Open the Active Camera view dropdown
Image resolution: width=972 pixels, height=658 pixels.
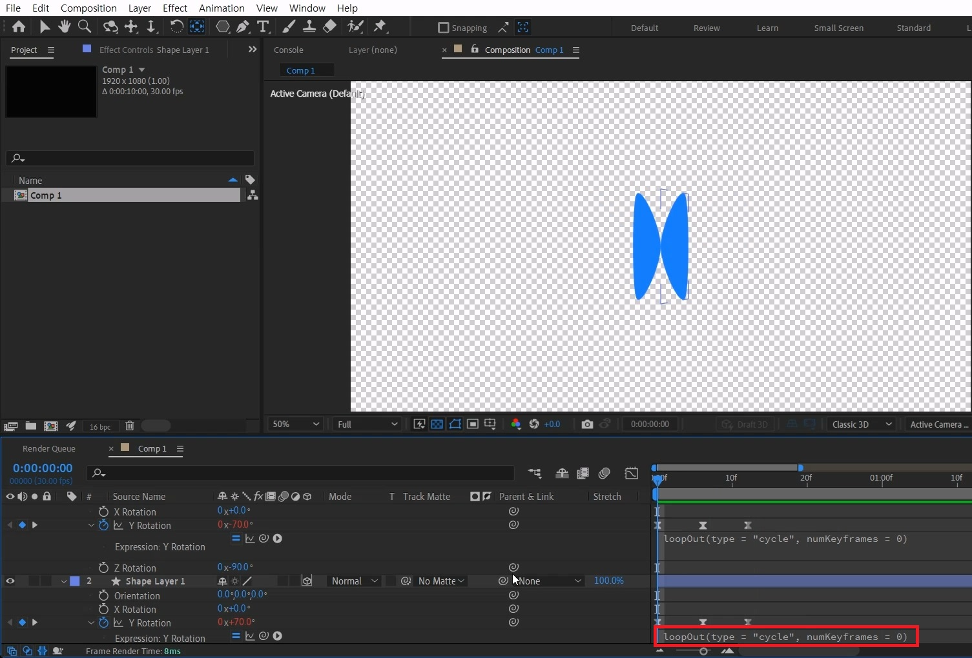pyautogui.click(x=938, y=424)
